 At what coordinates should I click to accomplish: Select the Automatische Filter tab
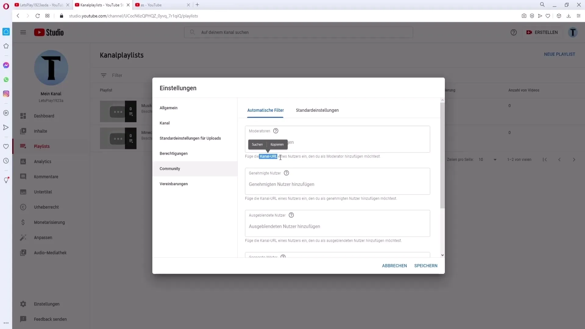[265, 110]
